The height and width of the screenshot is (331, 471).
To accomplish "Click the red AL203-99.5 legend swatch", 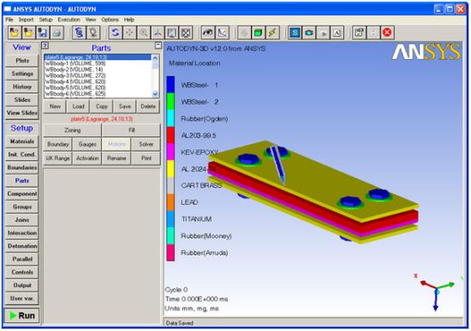I will pos(170,135).
